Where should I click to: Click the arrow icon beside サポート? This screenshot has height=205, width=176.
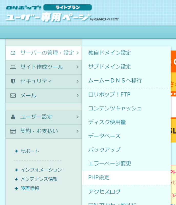click(16, 151)
